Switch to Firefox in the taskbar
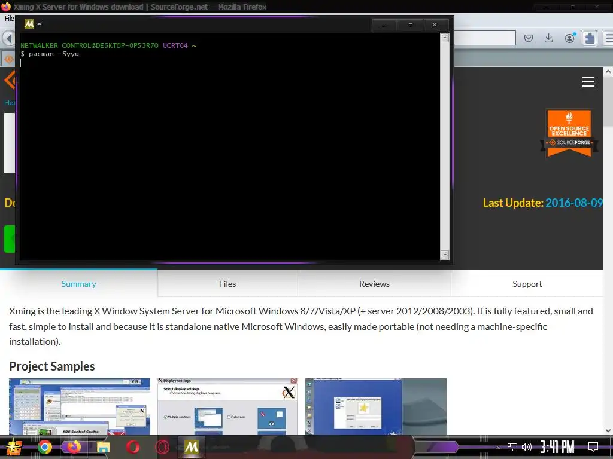The image size is (613, 459). coord(74,447)
